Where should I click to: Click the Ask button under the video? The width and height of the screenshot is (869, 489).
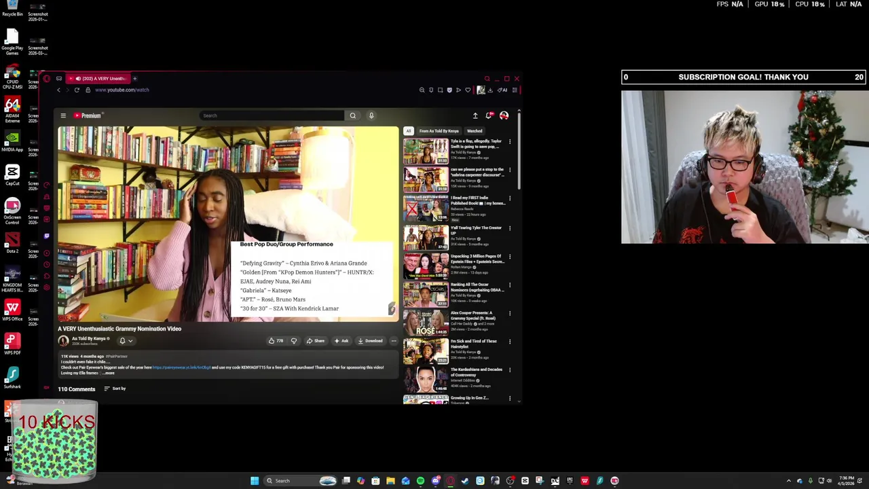341,341
